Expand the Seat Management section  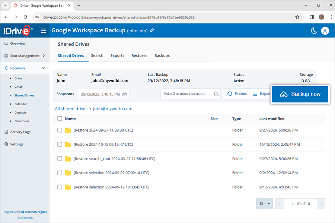[x=43, y=56]
